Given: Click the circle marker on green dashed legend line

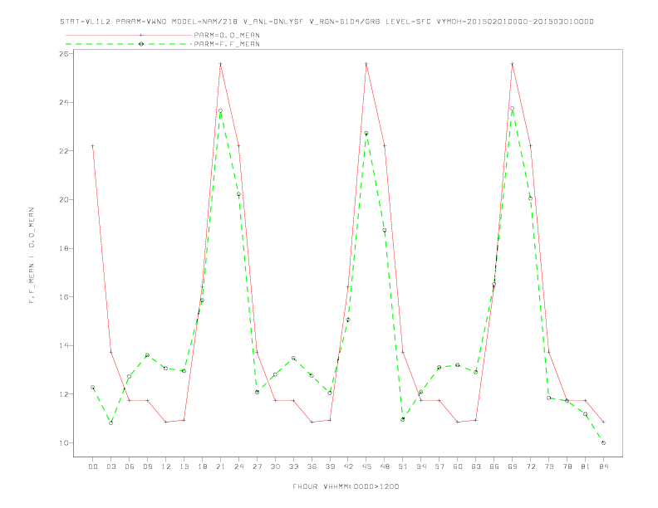Looking at the screenshot, I should coord(141,44).
